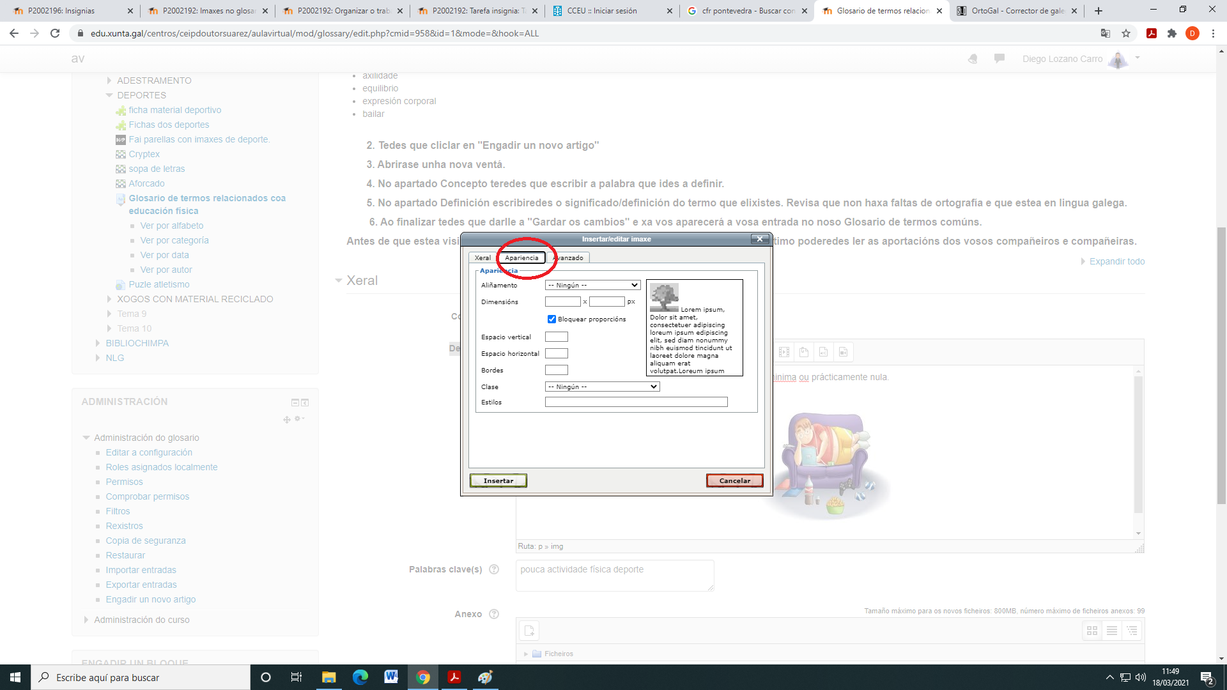Uncheck Bloquear proporcións in the image dialog

(552, 319)
